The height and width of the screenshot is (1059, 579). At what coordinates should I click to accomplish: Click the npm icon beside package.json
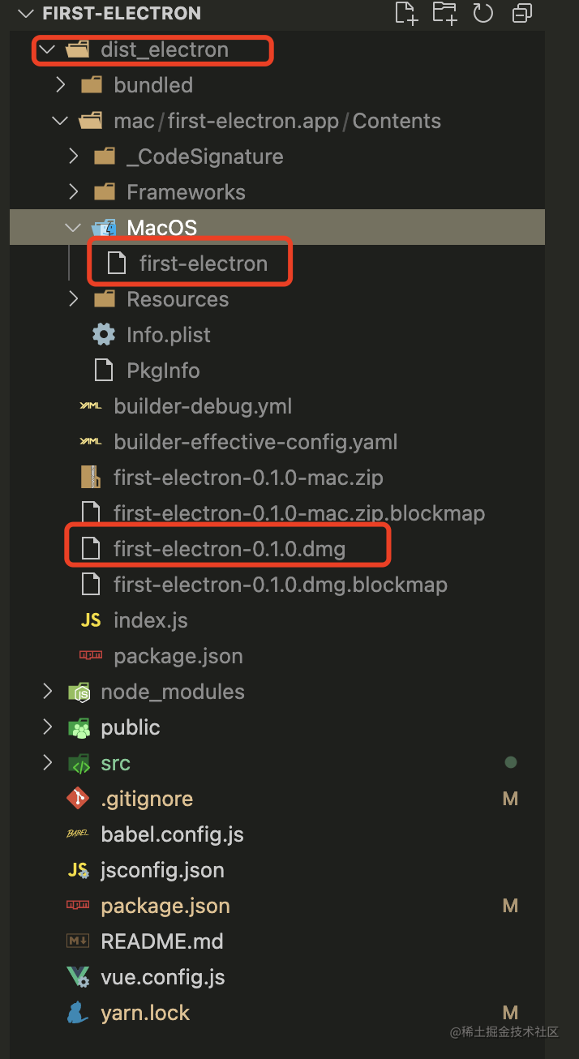pos(78,905)
